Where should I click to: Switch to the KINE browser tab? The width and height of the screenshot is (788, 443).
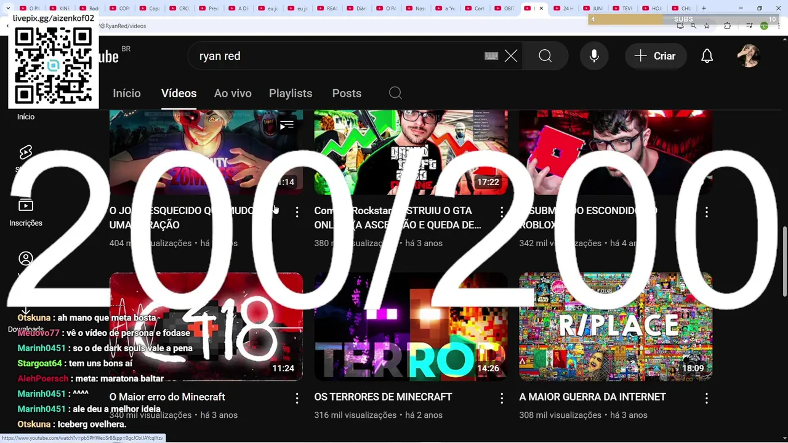(60, 8)
